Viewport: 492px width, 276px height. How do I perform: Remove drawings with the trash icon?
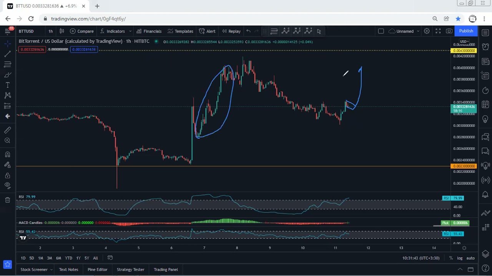pos(7,200)
